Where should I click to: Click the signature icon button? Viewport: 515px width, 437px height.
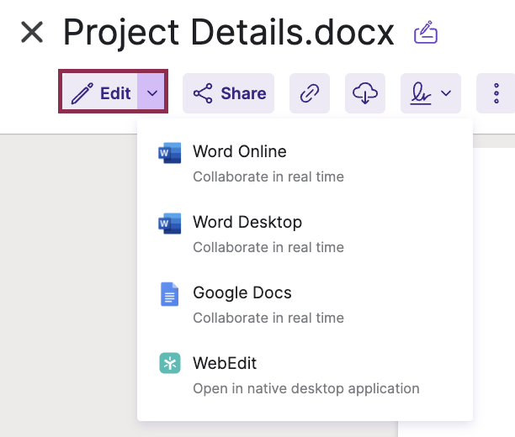421,93
